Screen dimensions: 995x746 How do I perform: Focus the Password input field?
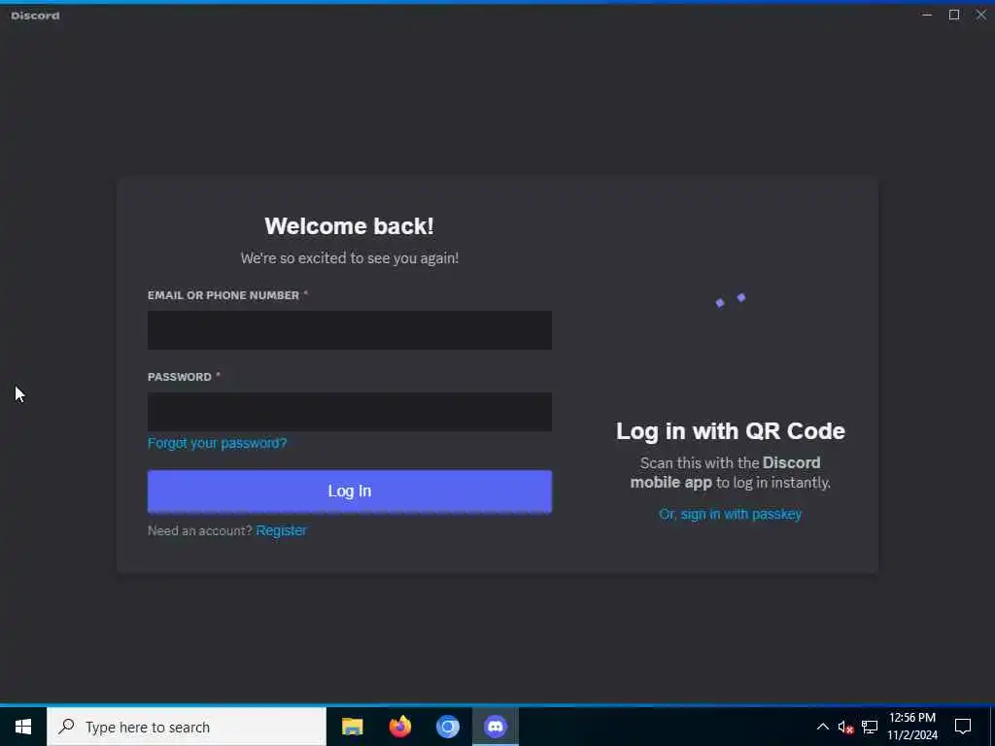[349, 412]
